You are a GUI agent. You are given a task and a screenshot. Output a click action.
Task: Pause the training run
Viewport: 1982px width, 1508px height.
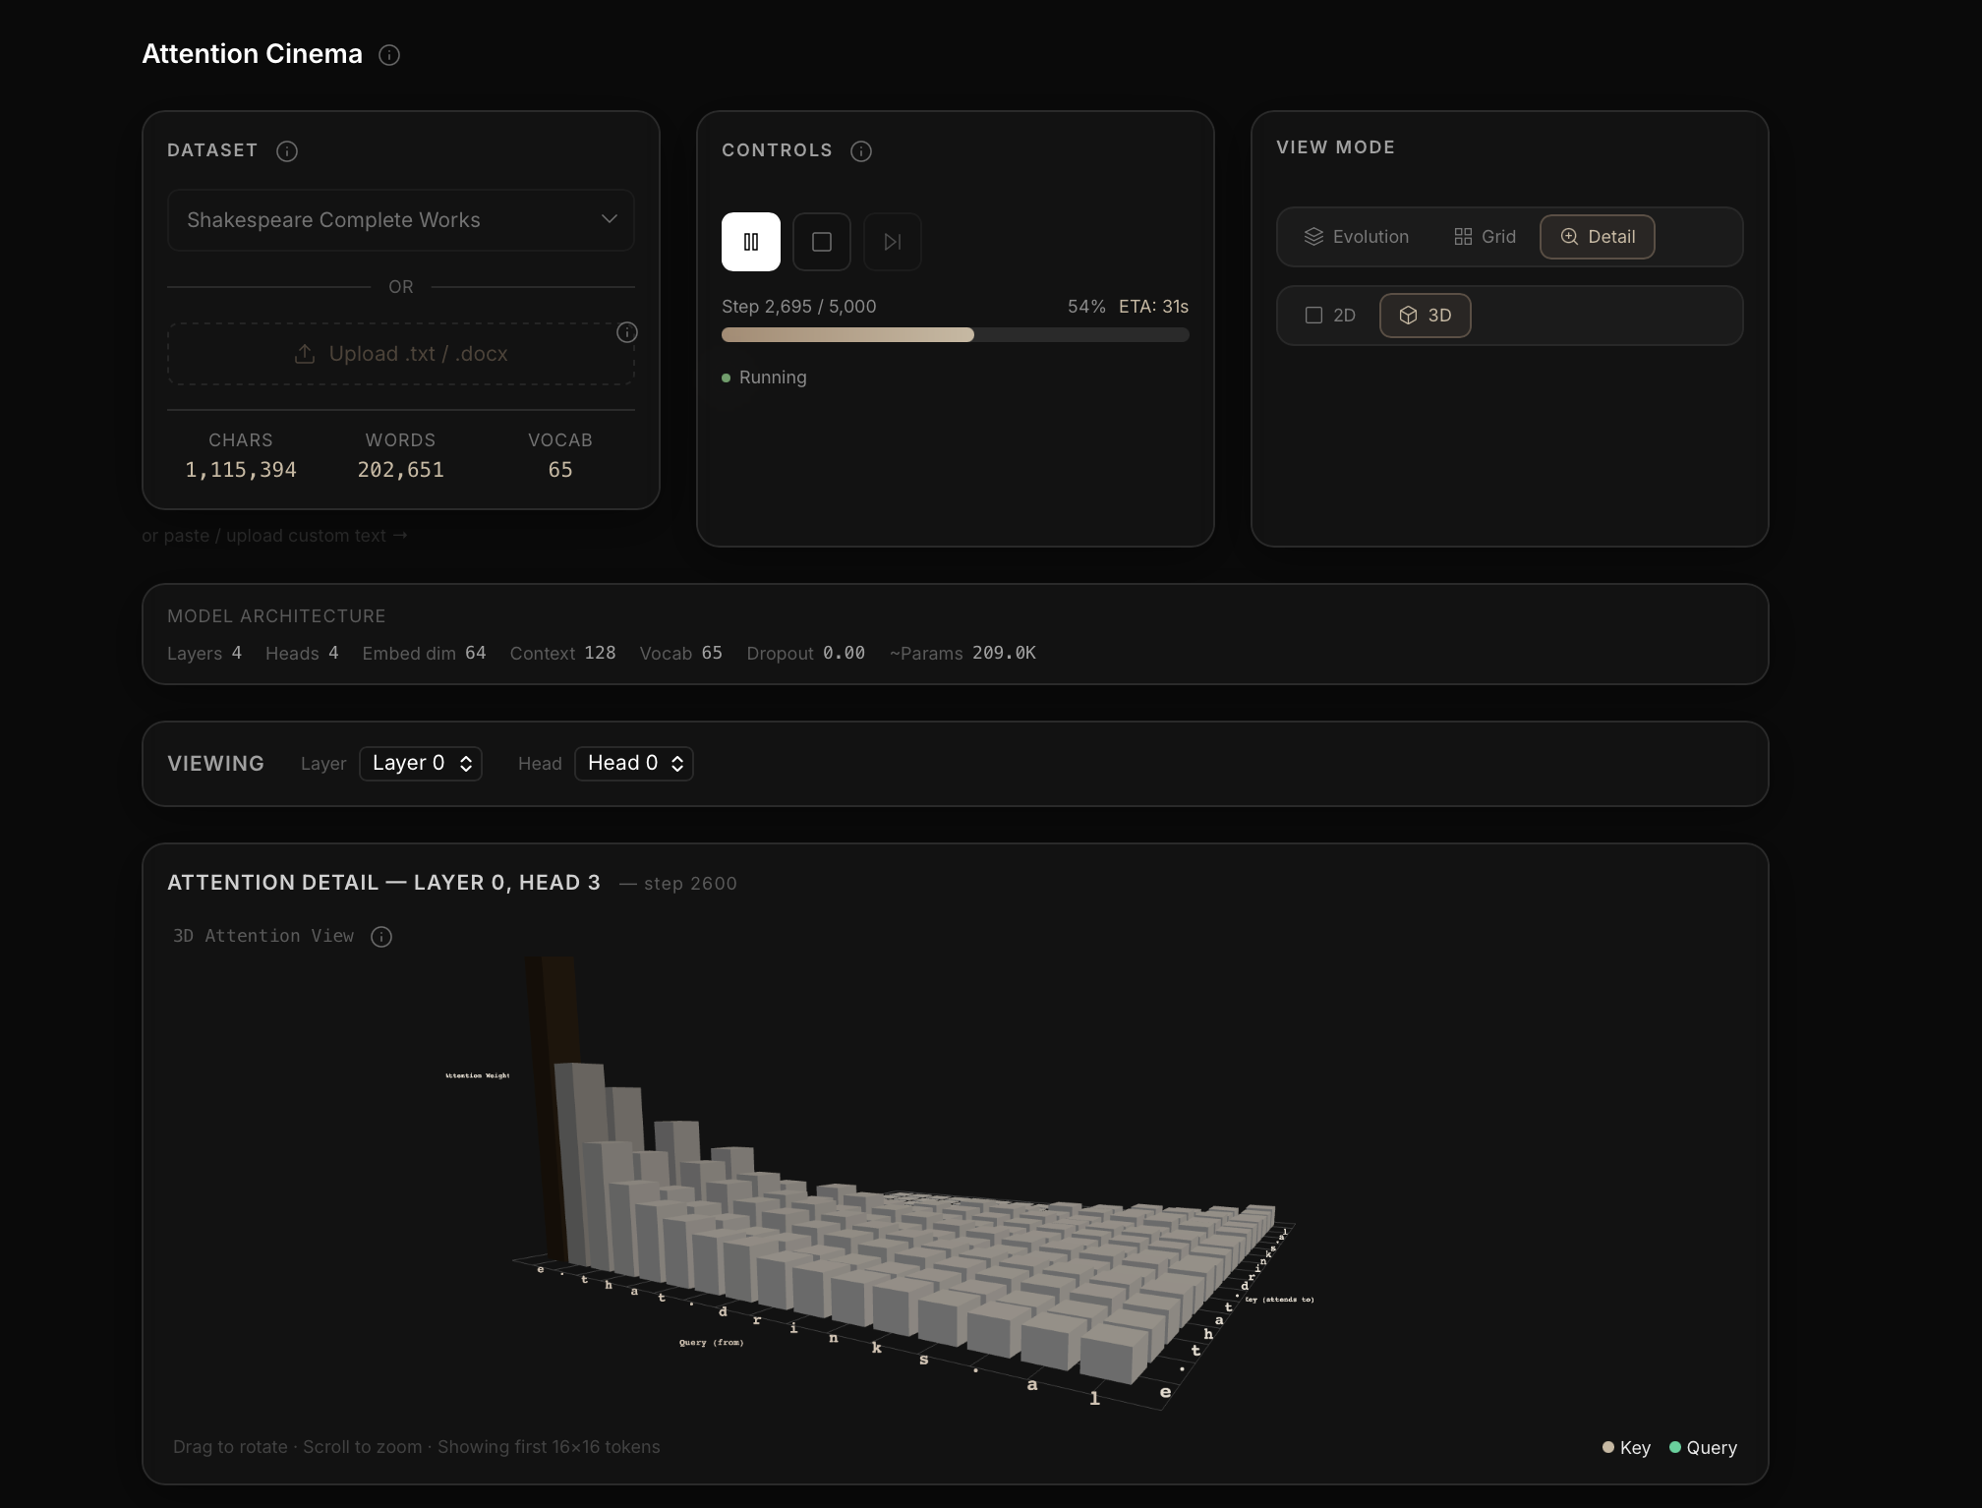(750, 242)
